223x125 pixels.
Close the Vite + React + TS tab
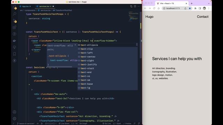186,3
